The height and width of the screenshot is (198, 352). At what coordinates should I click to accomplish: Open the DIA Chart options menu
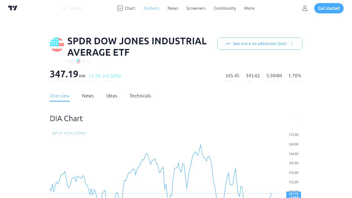click(x=297, y=119)
